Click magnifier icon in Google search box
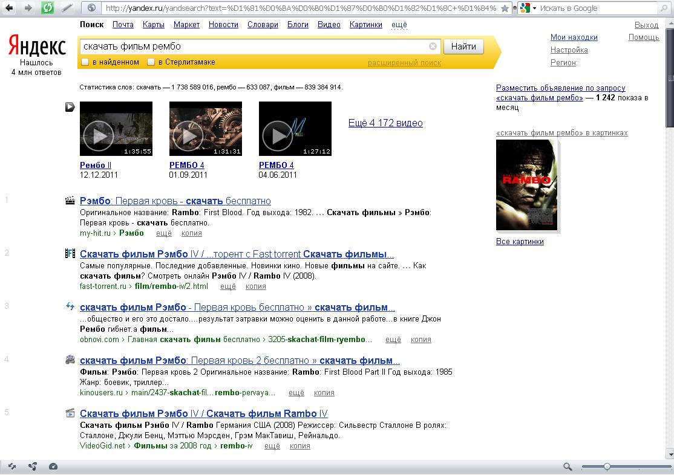The width and height of the screenshot is (674, 475). click(x=664, y=8)
